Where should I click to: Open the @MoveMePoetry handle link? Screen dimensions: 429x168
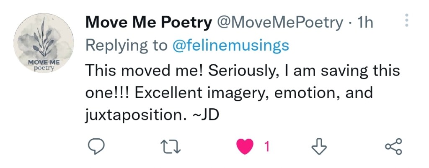click(279, 23)
